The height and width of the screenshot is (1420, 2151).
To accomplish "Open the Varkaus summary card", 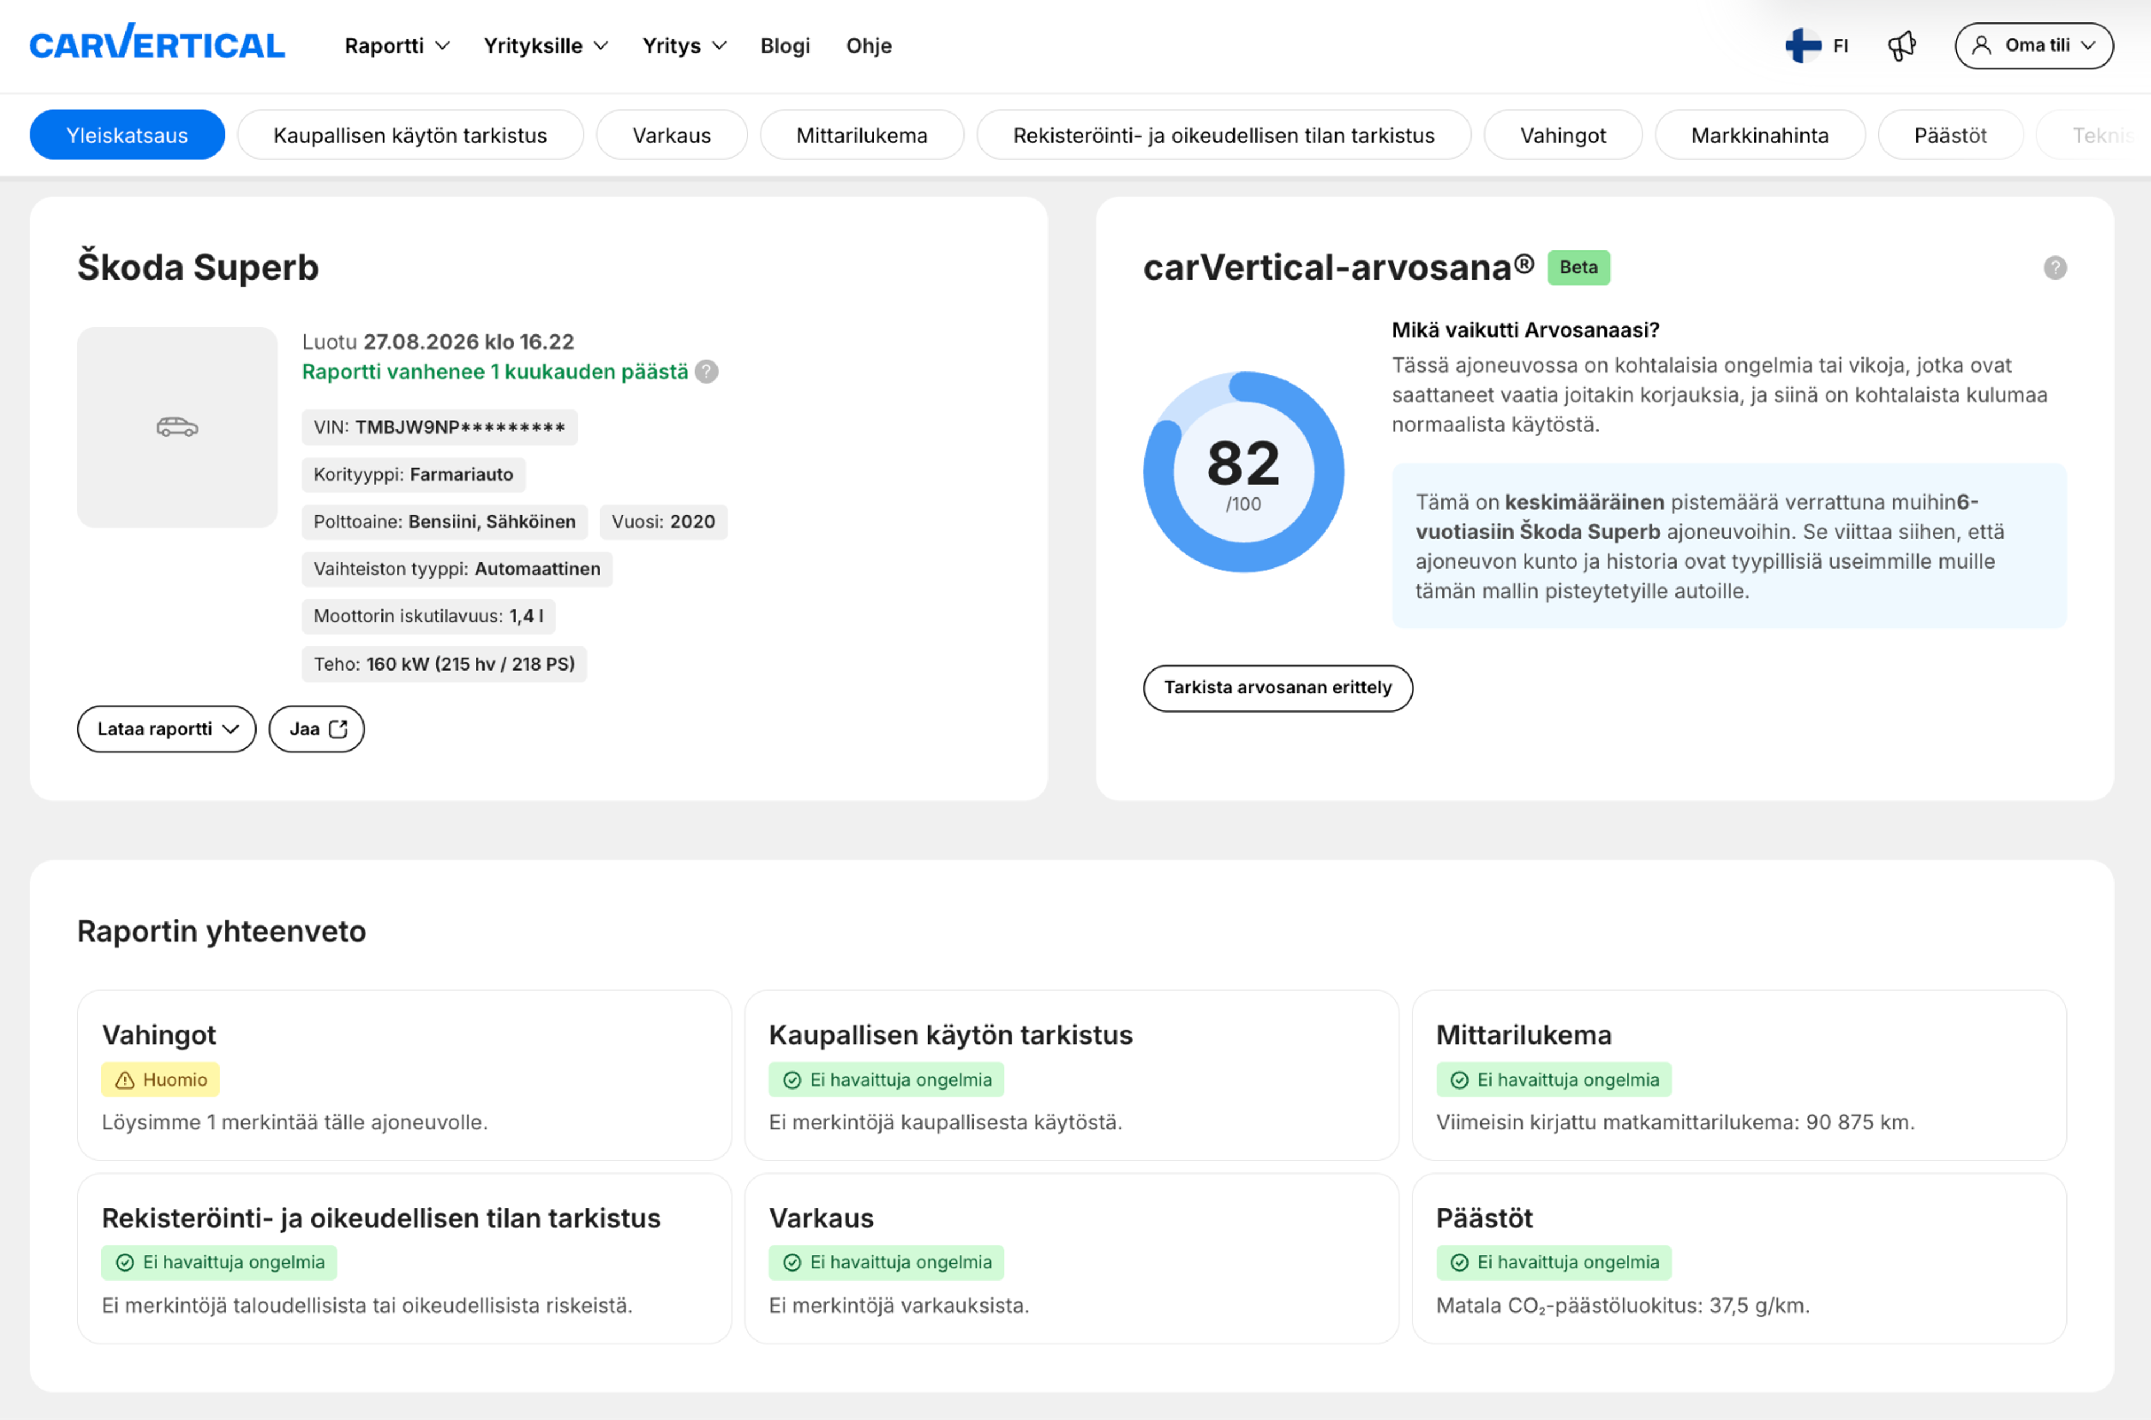I will pyautogui.click(x=1072, y=1259).
